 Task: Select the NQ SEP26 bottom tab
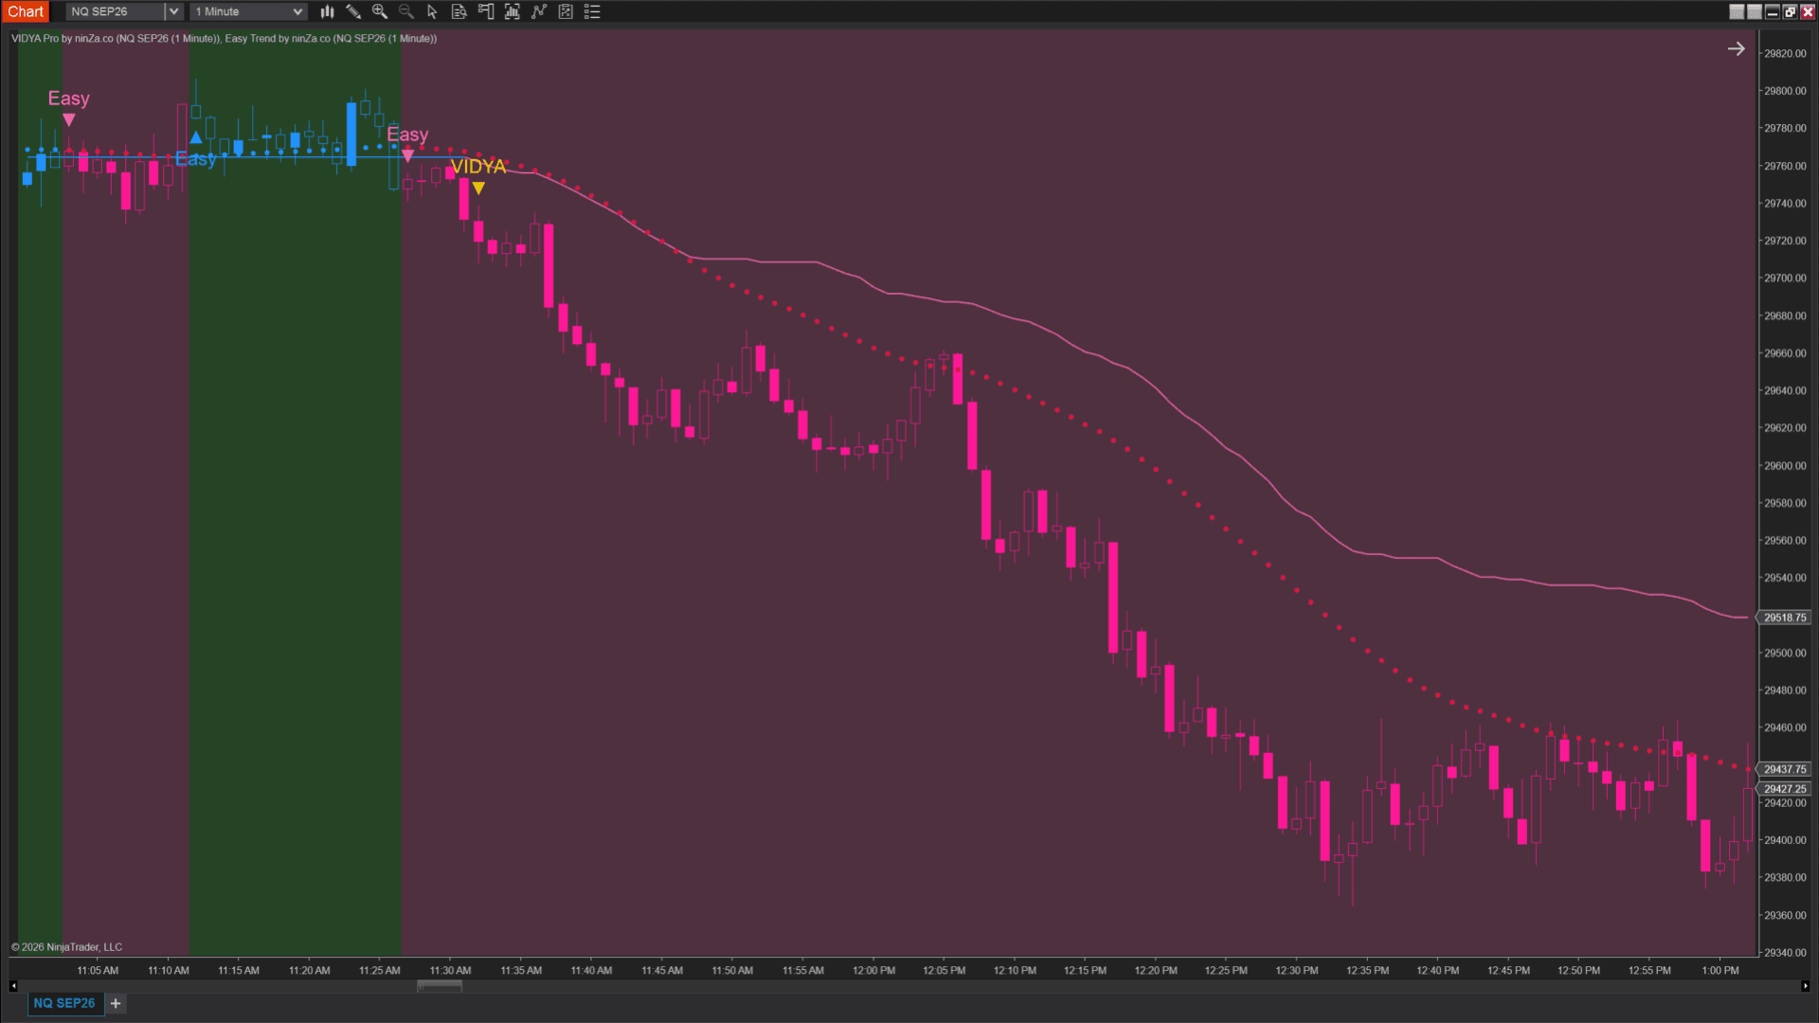coord(64,1003)
